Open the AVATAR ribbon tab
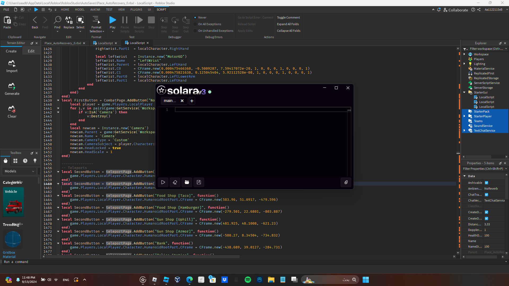509x286 pixels. [95, 10]
